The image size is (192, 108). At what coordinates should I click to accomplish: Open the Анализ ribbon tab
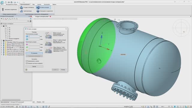click(39, 4)
